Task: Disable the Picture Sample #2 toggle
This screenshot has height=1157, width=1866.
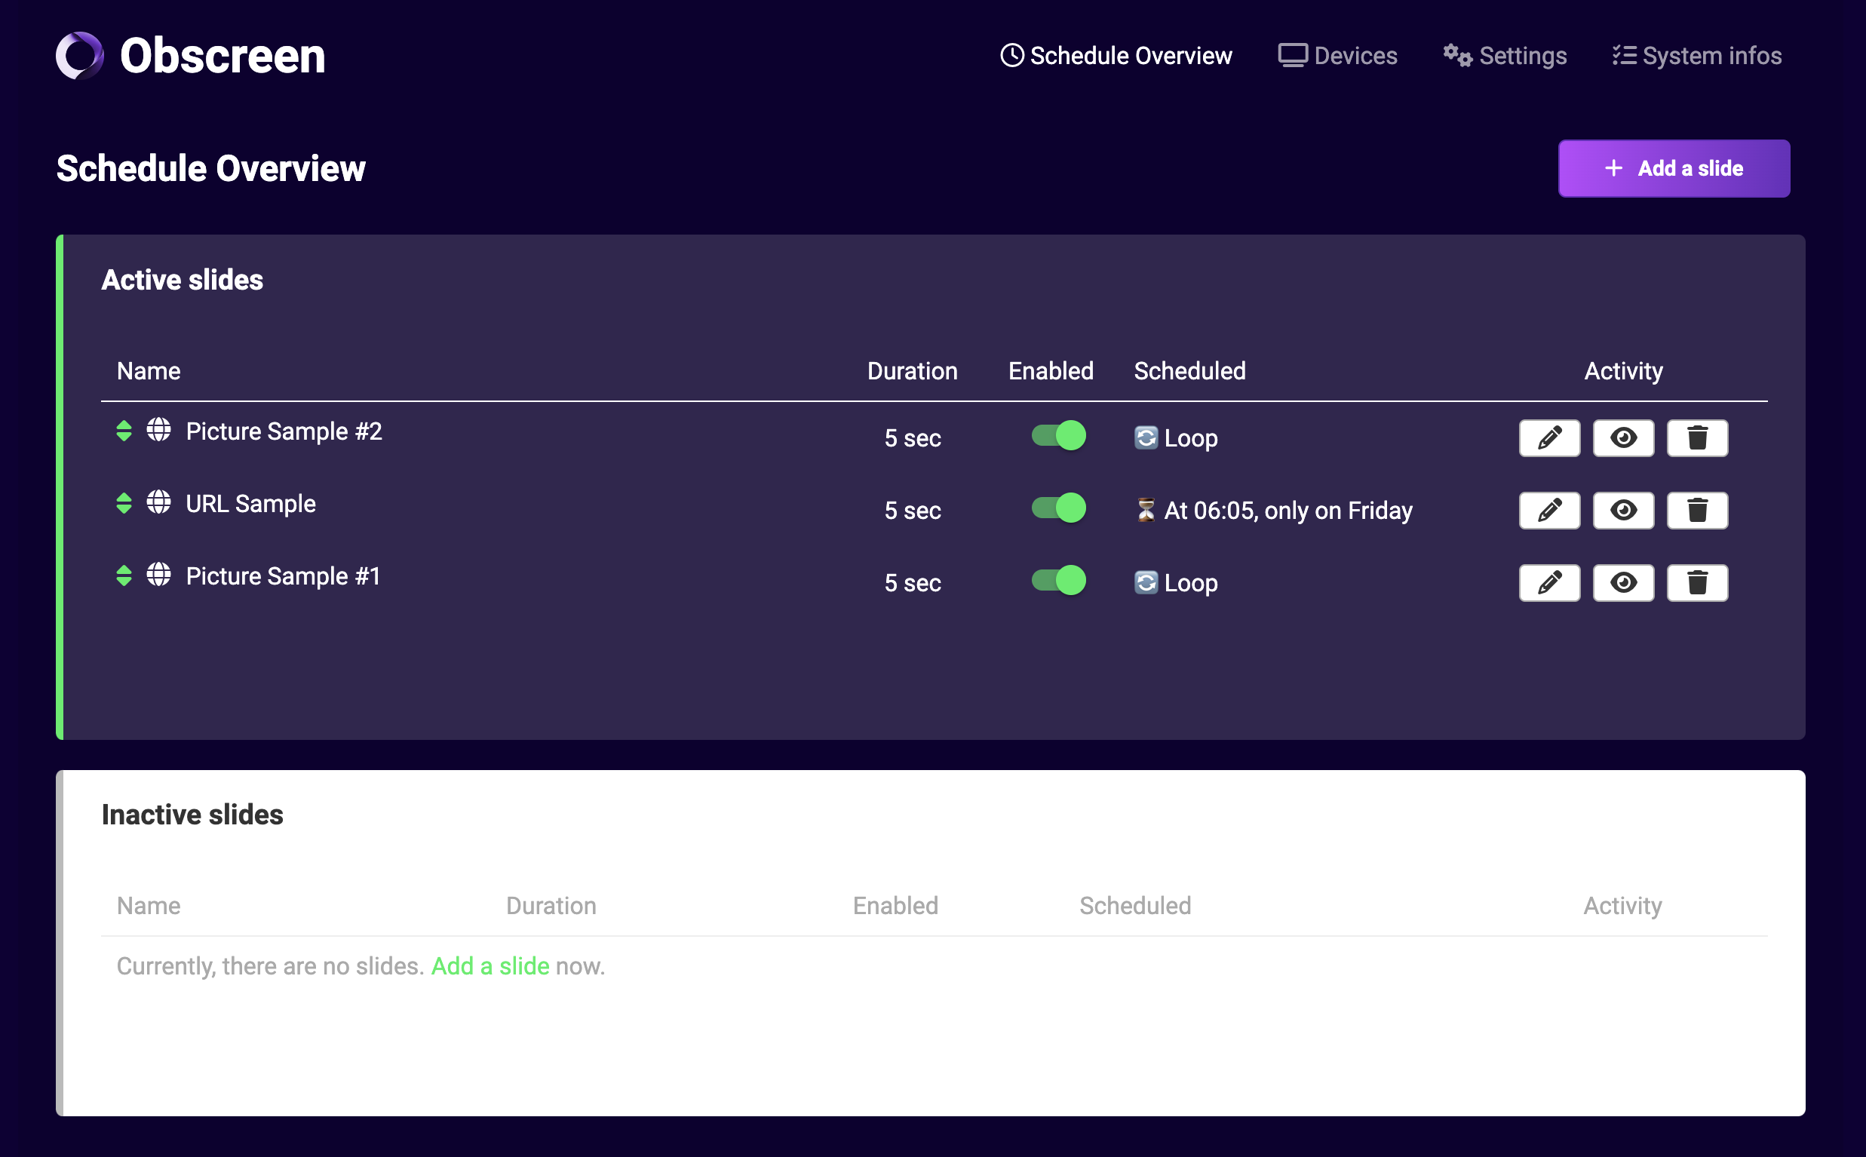Action: tap(1058, 436)
